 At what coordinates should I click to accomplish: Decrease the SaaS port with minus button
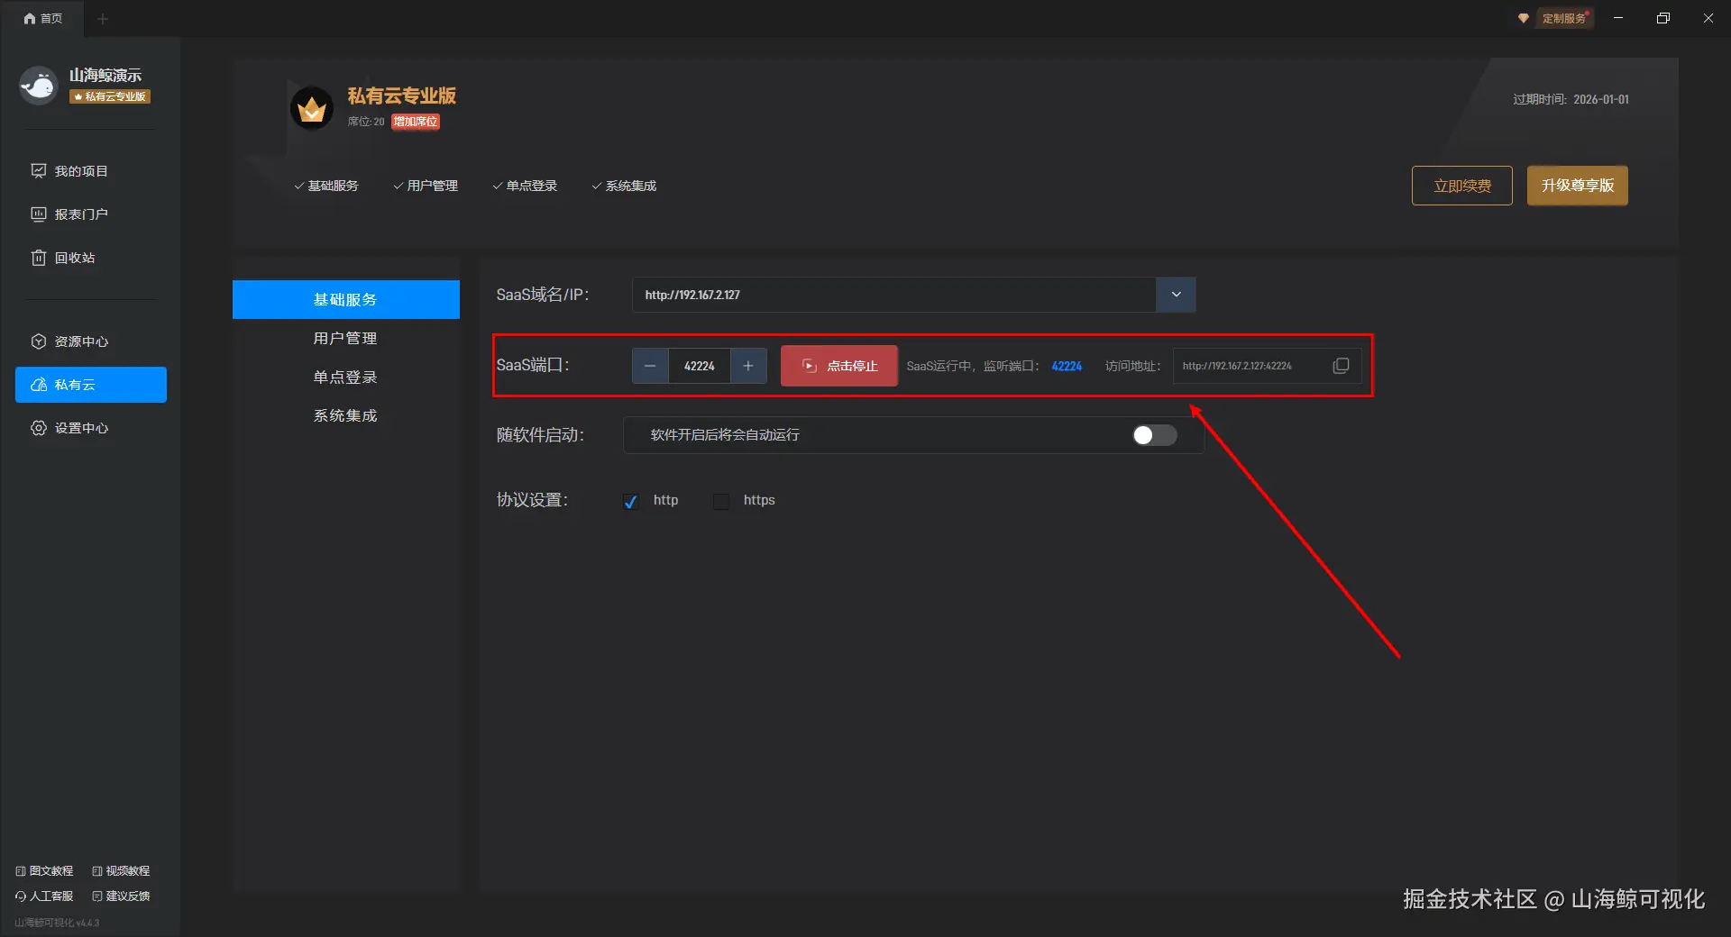(650, 366)
